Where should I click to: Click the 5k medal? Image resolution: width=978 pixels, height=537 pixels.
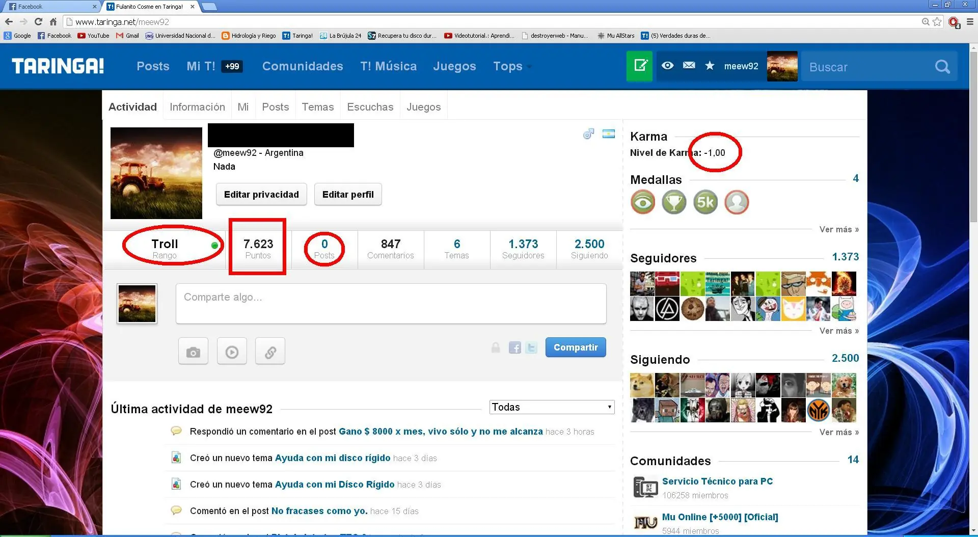[705, 202]
